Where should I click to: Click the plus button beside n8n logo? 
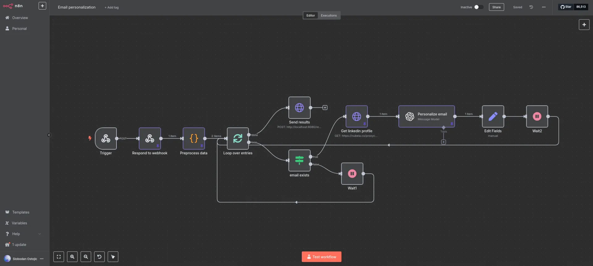pyautogui.click(x=42, y=6)
